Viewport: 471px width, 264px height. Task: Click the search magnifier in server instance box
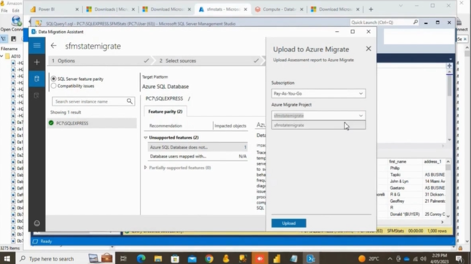[130, 101]
